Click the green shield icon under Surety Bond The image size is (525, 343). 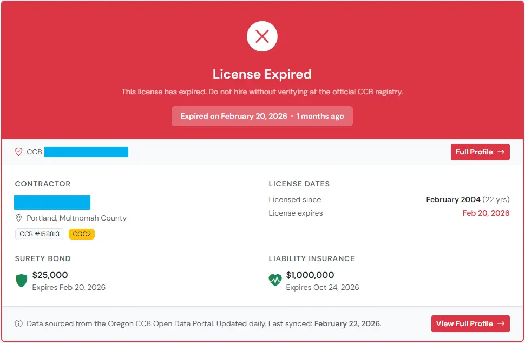(x=21, y=280)
